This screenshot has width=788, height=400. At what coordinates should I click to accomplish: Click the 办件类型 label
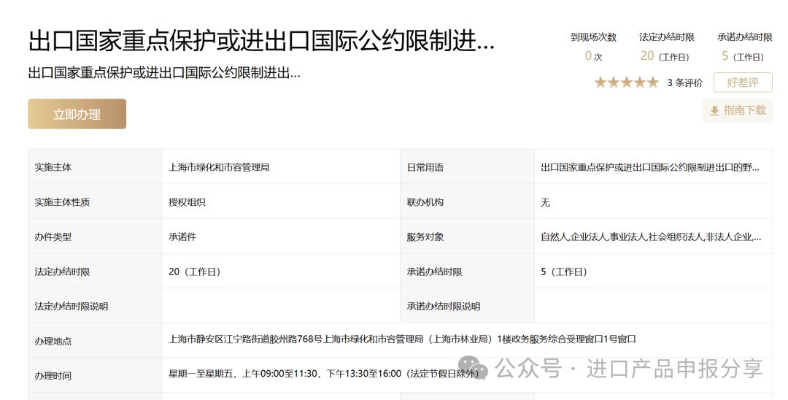coord(53,236)
